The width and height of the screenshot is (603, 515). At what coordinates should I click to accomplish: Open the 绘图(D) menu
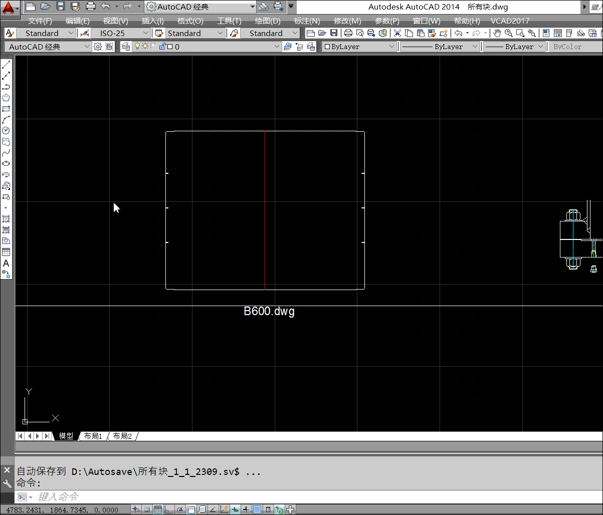(x=267, y=21)
